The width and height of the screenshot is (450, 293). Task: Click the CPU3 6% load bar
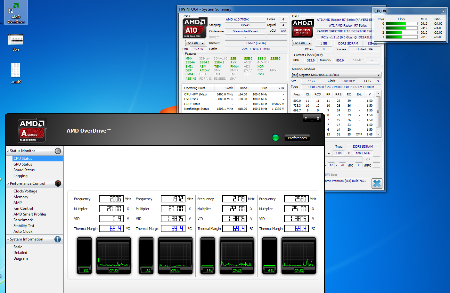(x=269, y=256)
